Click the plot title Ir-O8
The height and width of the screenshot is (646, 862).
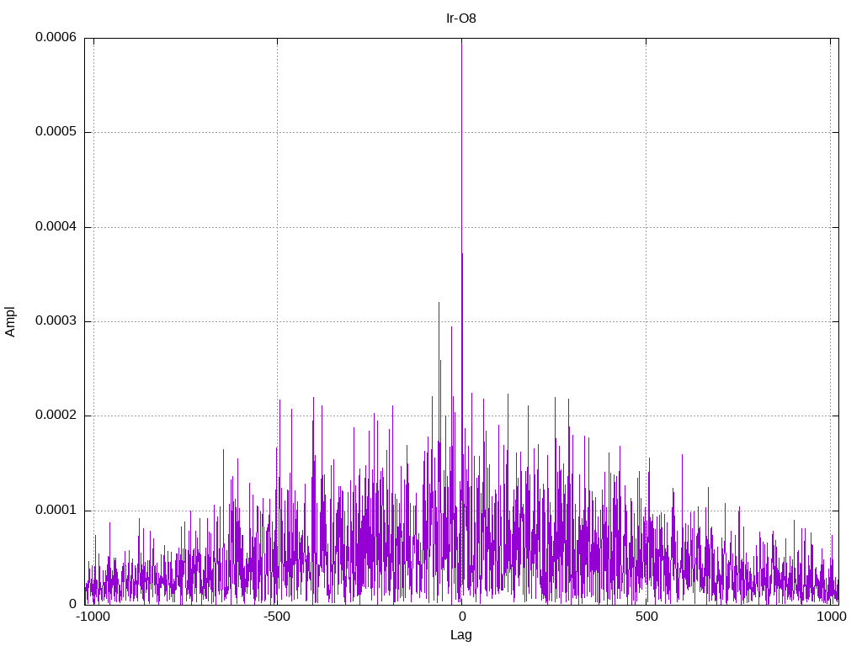(460, 19)
